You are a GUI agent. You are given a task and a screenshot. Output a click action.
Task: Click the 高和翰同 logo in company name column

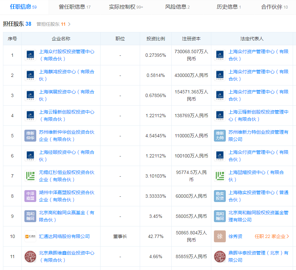click(x=30, y=216)
